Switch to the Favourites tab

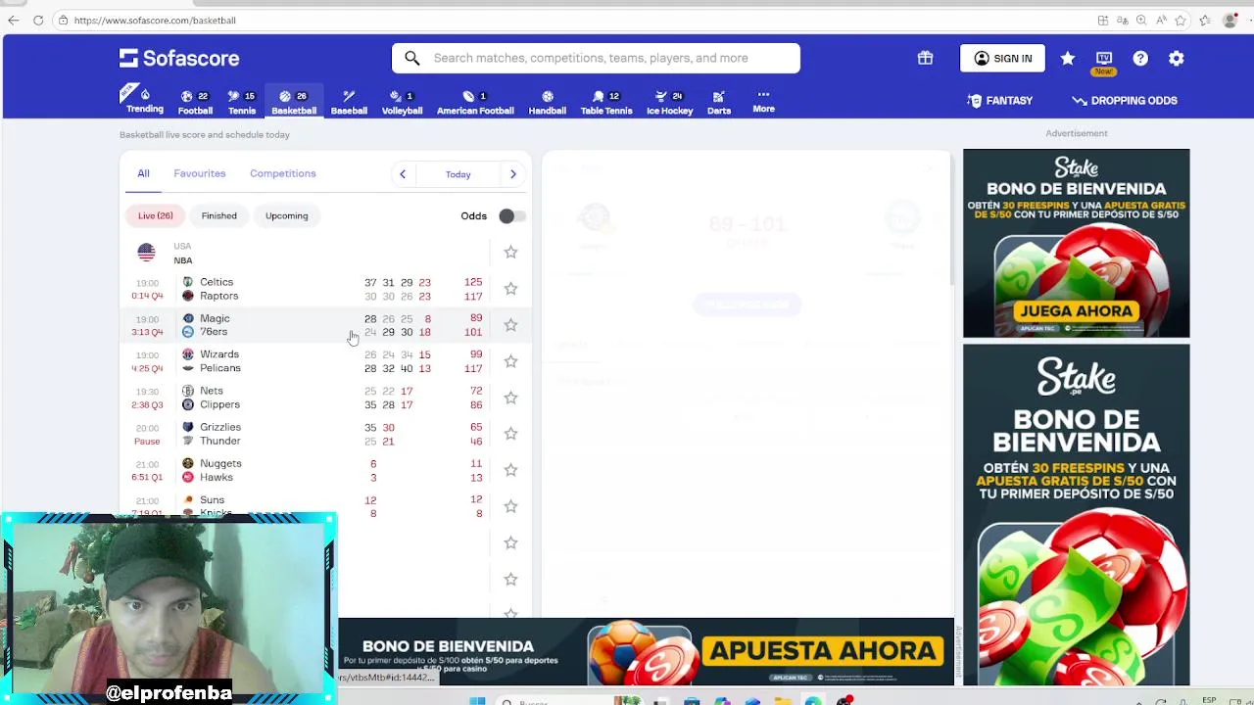200,173
